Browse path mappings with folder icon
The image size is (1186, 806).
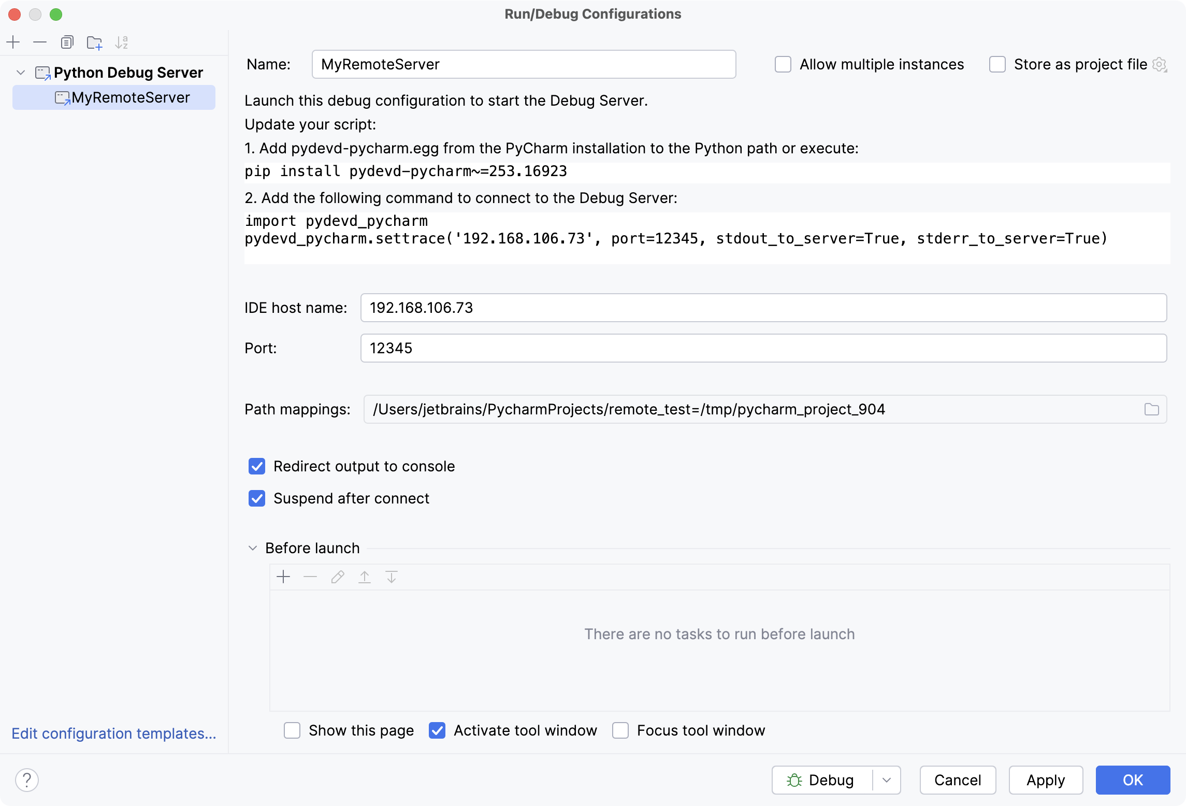[x=1152, y=409]
